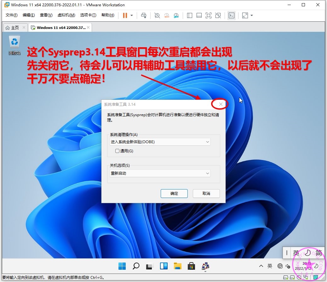327x282 pixels.
Task: Open the 查看(V) menu
Action: pyautogui.click(x=46, y=15)
